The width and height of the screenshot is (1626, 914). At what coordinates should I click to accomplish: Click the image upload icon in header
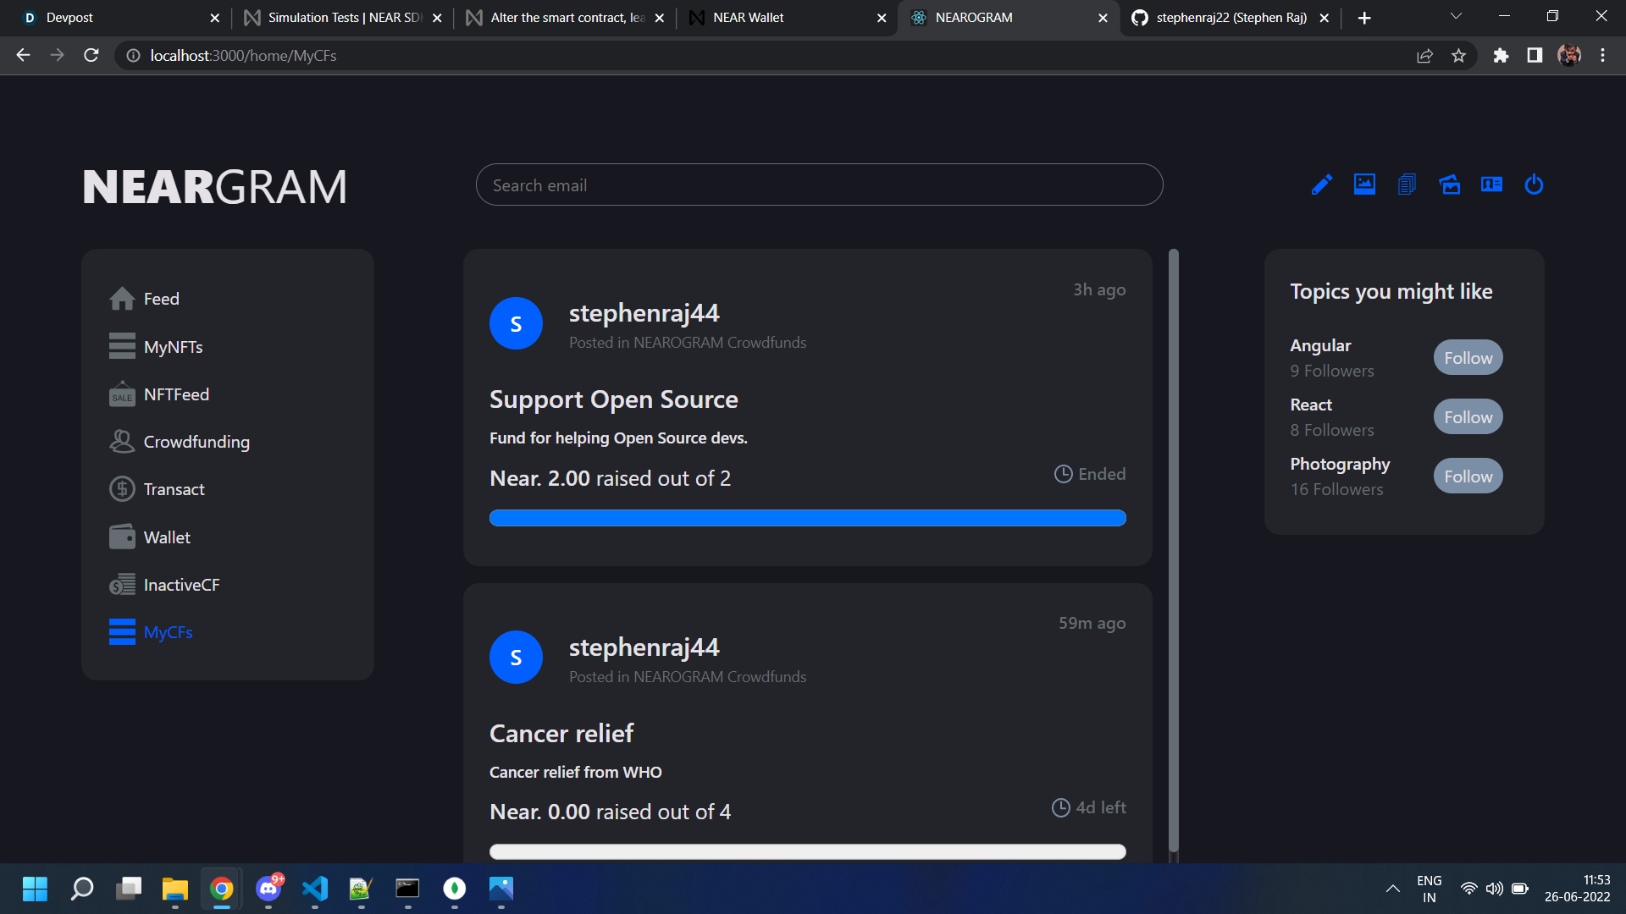(x=1364, y=184)
